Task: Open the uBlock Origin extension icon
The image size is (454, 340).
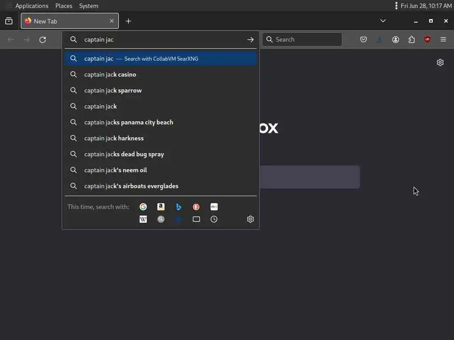Action: coord(427,39)
